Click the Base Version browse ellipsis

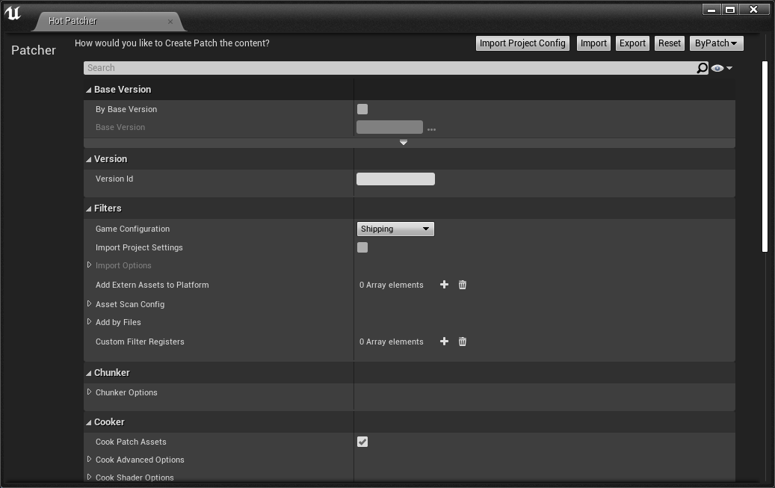click(431, 129)
